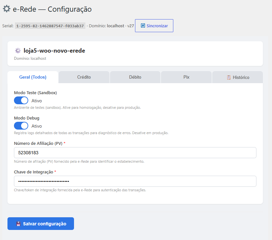Click the loja5-woo-novo-erede heading
Image resolution: width=272 pixels, height=240 pixels.
point(54,51)
